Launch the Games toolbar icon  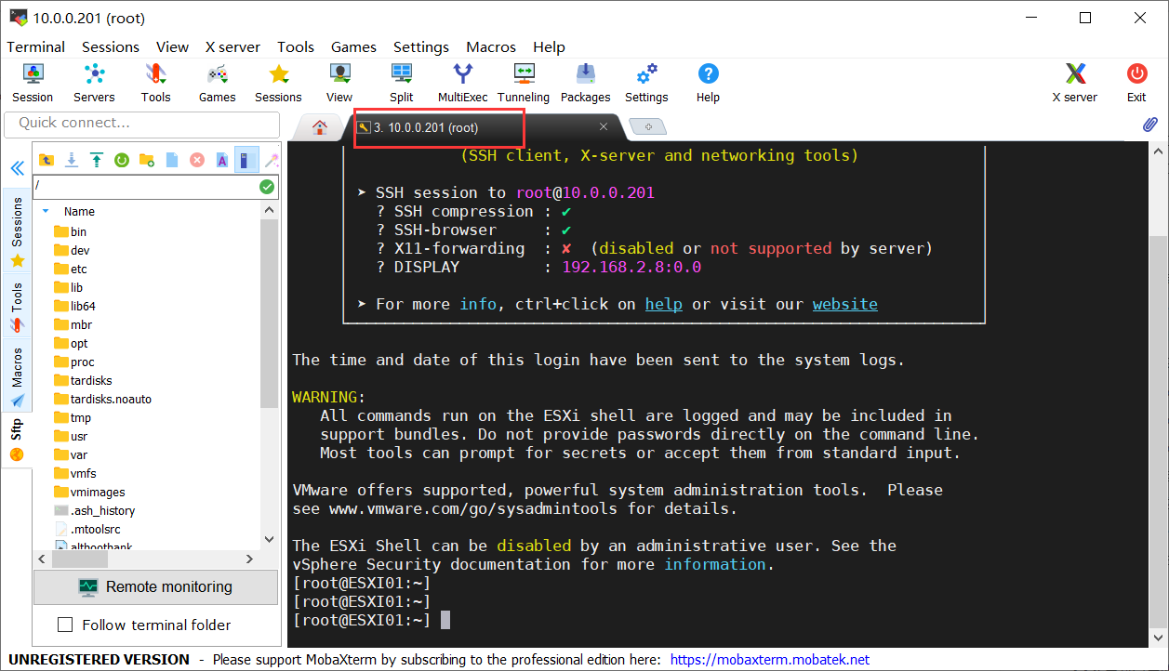click(x=217, y=83)
